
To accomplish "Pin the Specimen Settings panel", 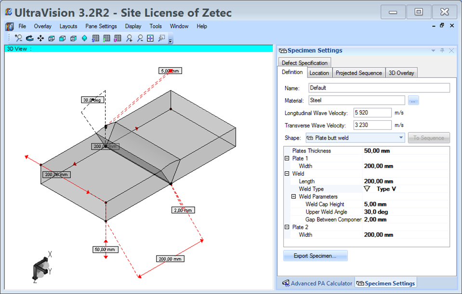I will [442, 50].
